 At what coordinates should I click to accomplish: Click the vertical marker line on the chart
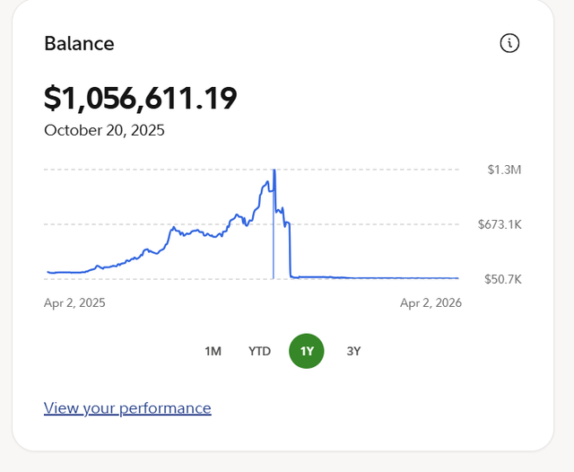[x=274, y=251]
